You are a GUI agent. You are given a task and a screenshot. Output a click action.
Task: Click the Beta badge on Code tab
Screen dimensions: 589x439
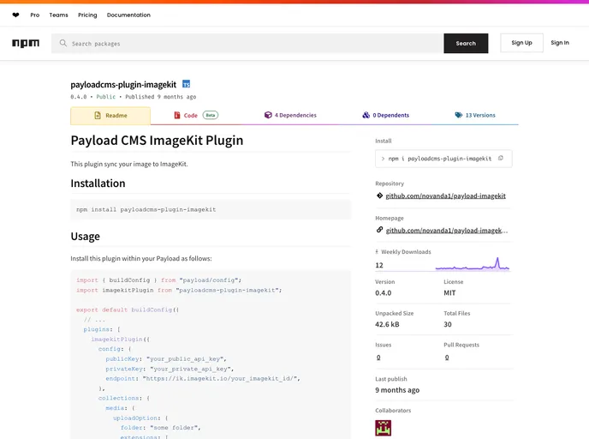[211, 115]
